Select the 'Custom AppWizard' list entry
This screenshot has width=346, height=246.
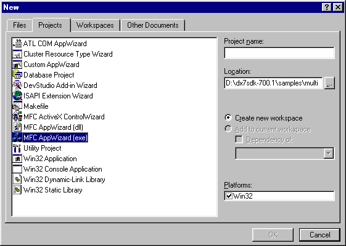click(51, 65)
